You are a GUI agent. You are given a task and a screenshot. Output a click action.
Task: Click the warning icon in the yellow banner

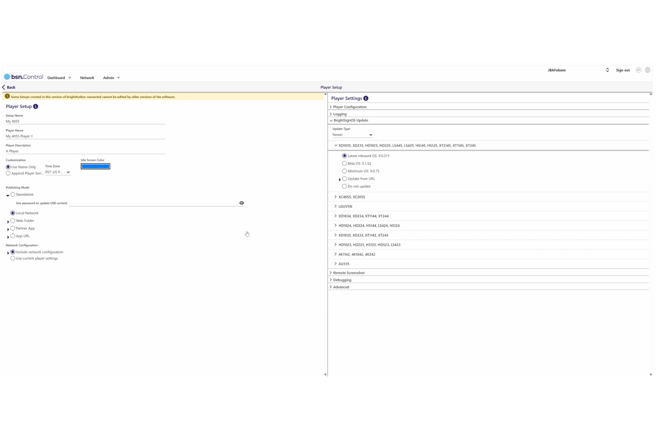point(7,97)
